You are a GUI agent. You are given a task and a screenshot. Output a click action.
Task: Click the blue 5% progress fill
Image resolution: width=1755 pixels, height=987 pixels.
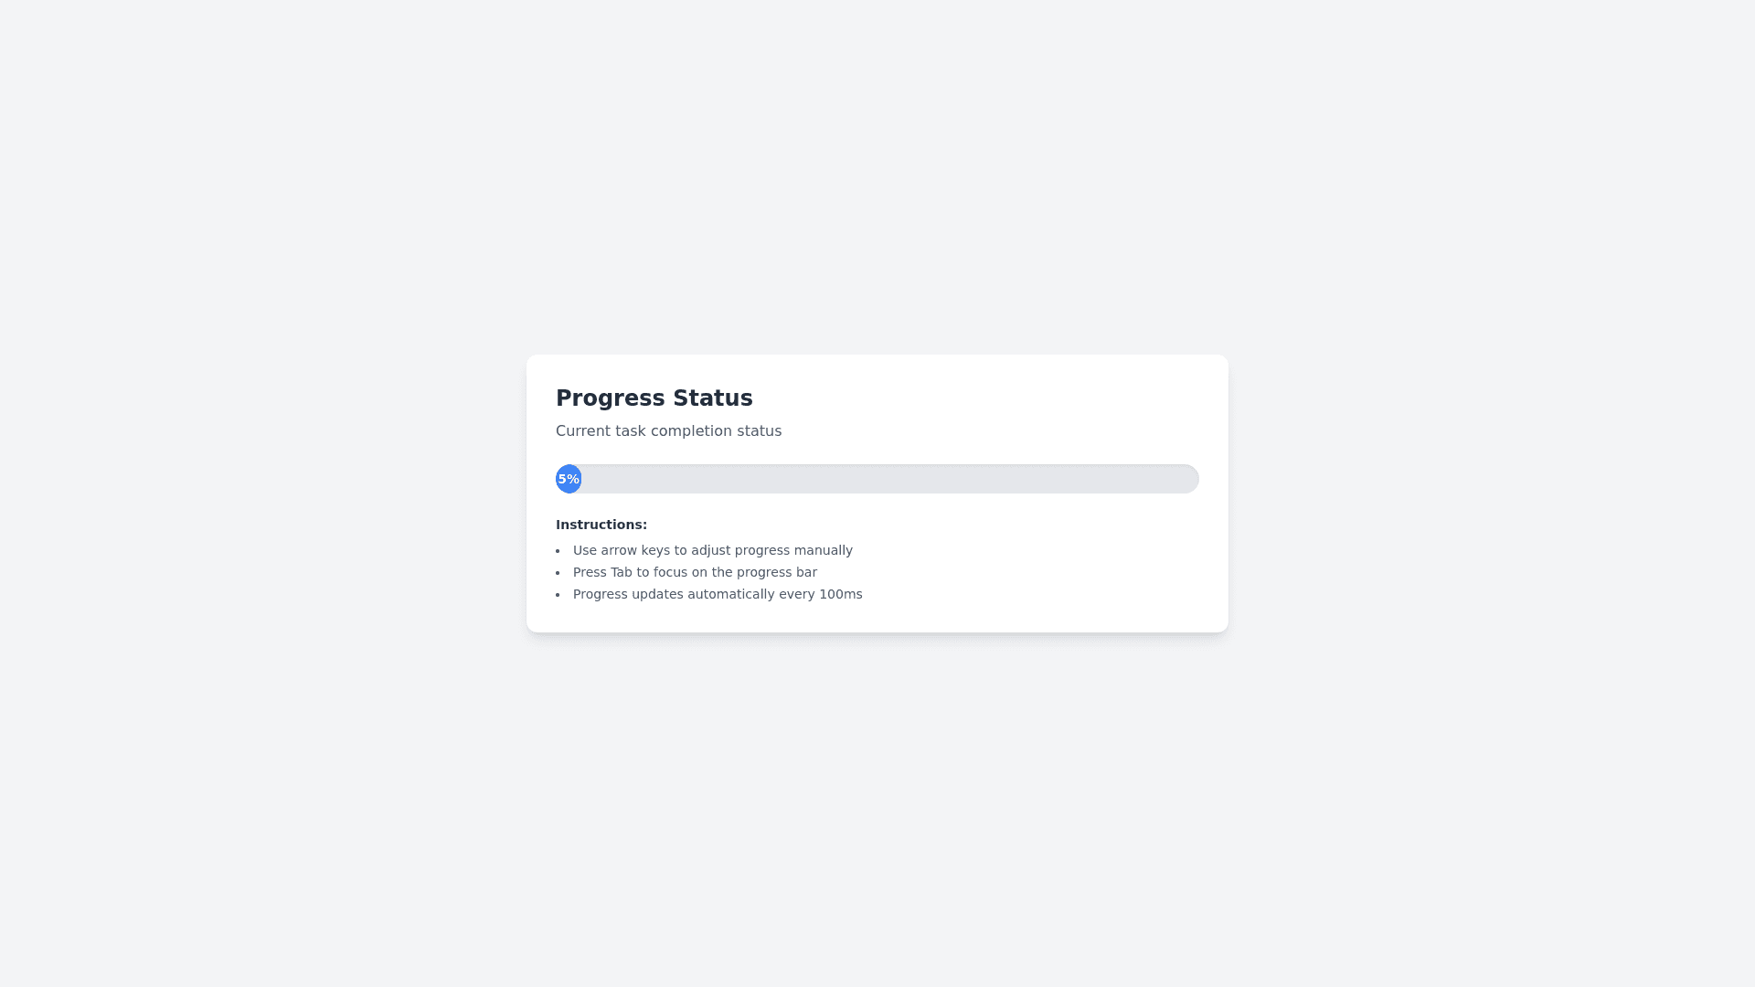click(569, 479)
